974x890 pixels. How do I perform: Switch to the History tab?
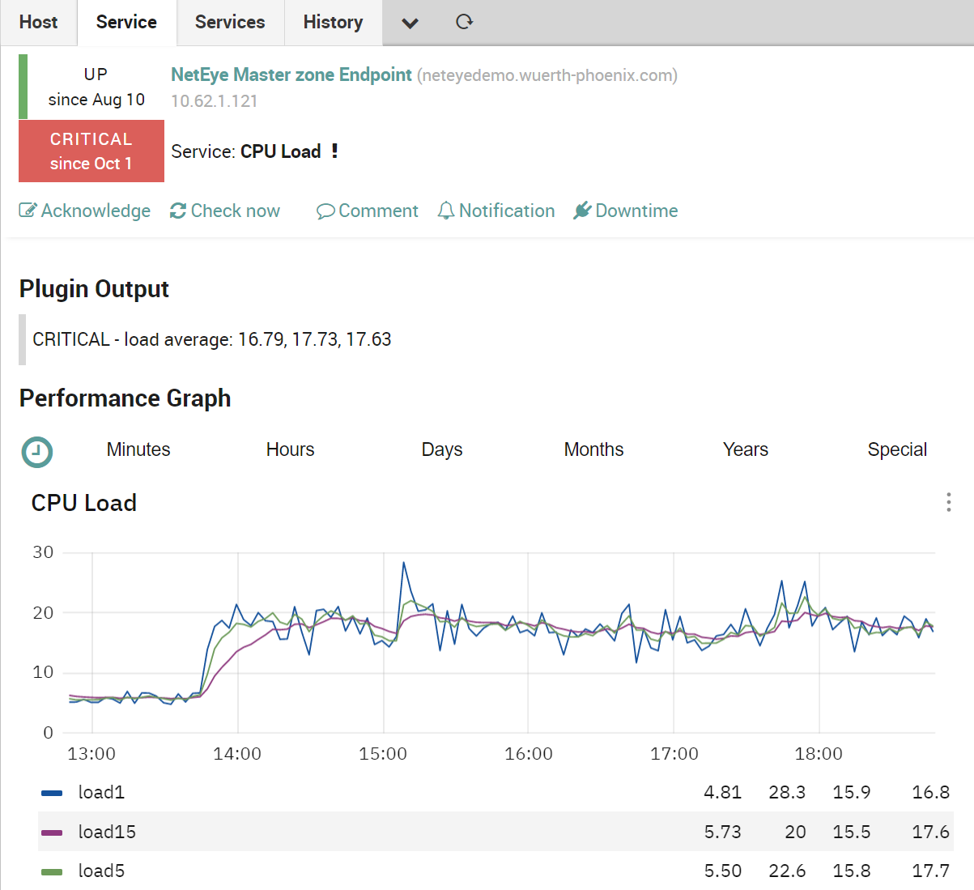click(x=332, y=22)
